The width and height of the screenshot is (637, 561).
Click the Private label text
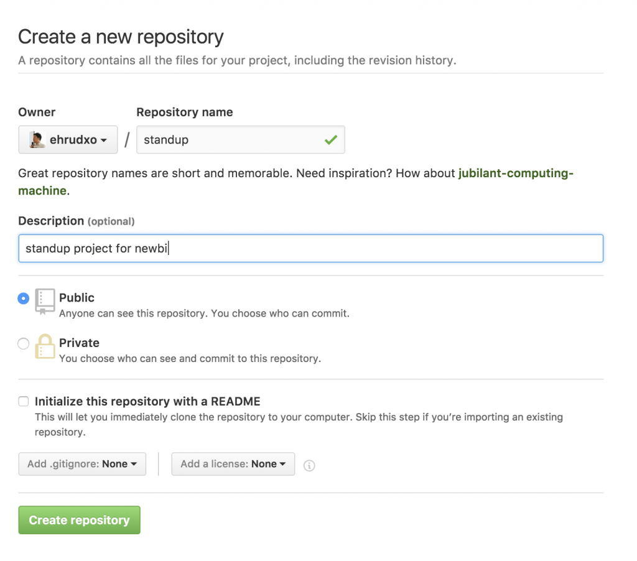[79, 343]
